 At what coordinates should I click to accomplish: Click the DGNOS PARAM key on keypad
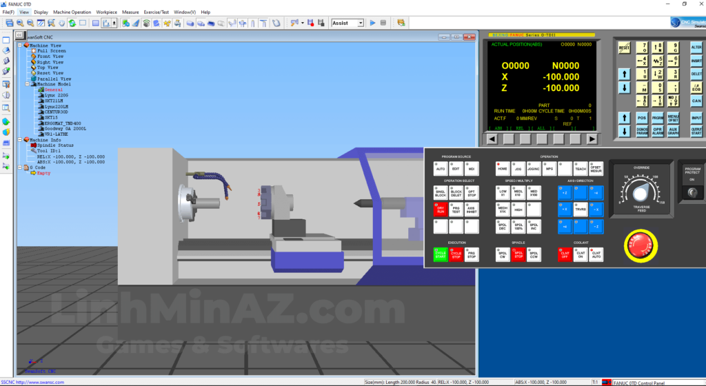(x=642, y=132)
